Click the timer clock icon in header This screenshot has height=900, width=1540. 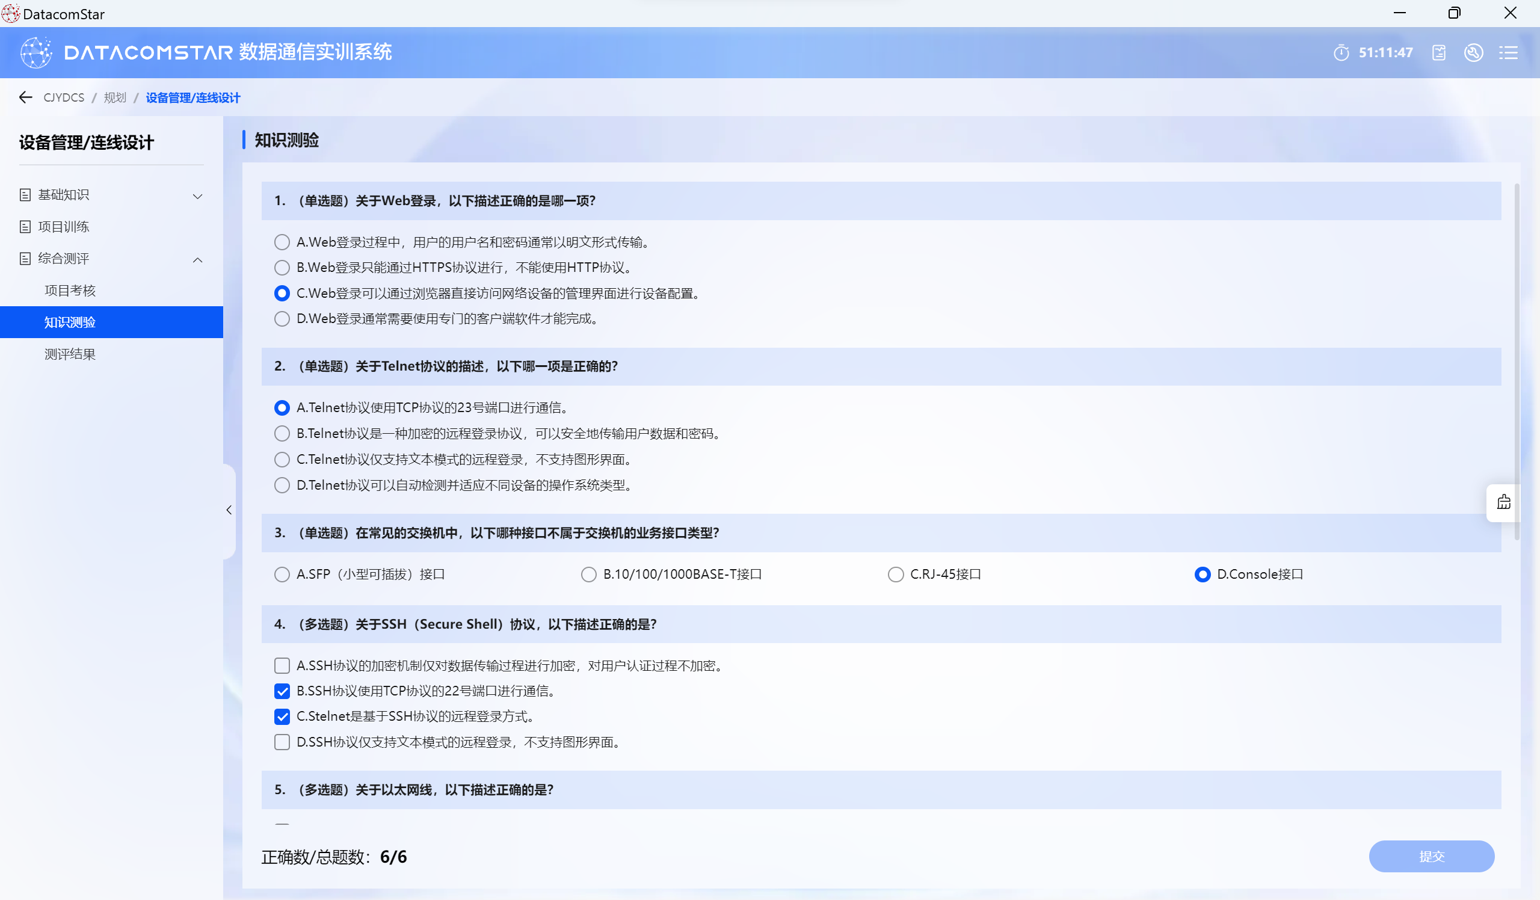1341,52
